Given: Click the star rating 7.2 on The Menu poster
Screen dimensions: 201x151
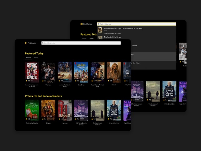Looking at the screenshot, I should pos(44,81).
